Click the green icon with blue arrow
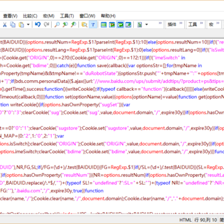 (129, 25)
